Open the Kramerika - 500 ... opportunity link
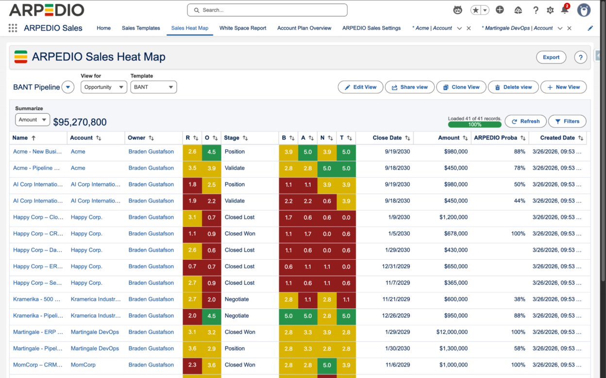This screenshot has height=378, width=606. point(37,299)
